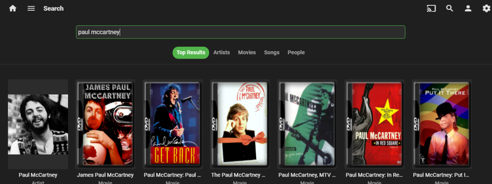Open the Put It There poster
The width and height of the screenshot is (492, 184).
[x=442, y=124]
